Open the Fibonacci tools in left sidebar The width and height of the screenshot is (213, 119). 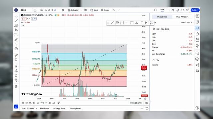point(16,25)
